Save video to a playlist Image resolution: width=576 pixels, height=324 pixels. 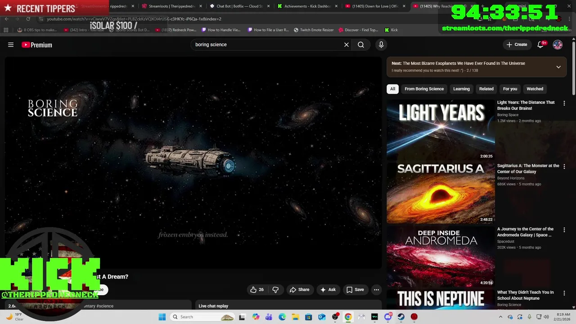point(355,290)
